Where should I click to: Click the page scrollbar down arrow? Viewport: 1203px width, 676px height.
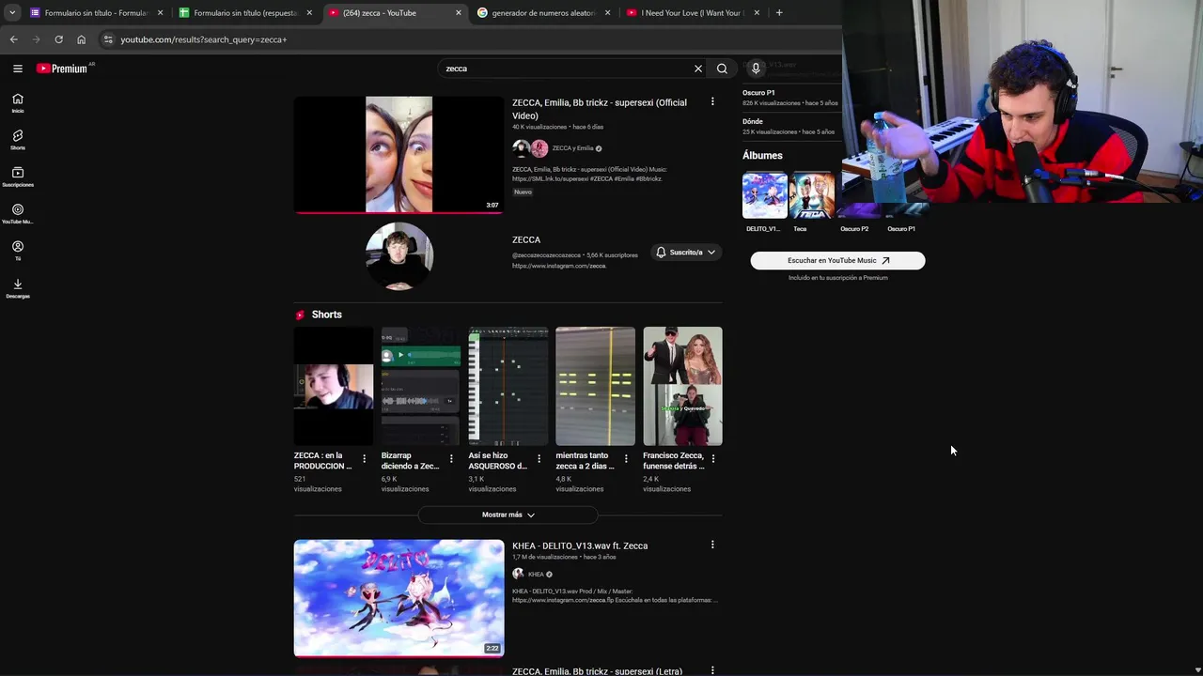pos(1197,669)
